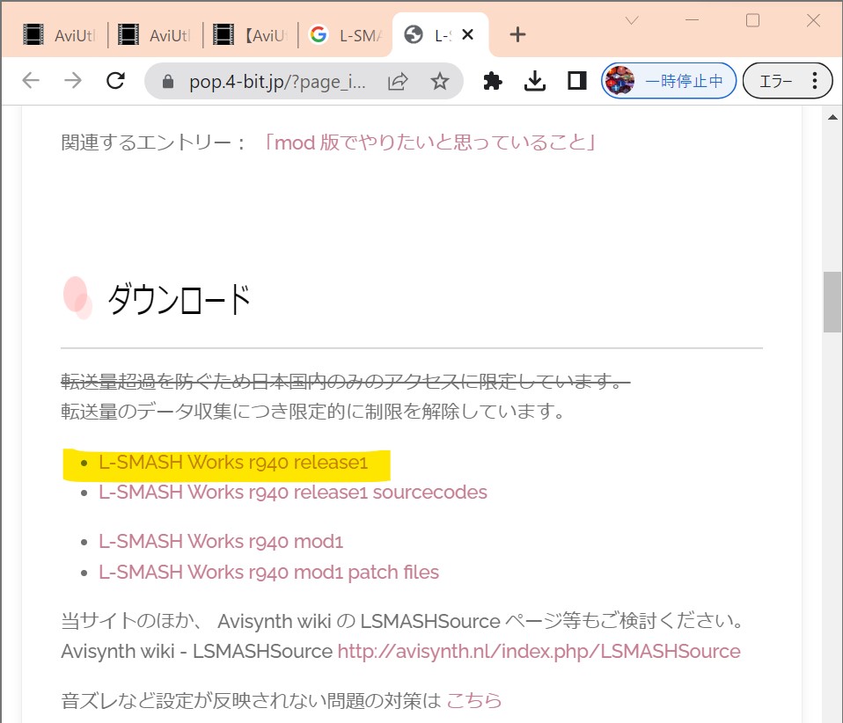Open link「mod 版でやりたいと思っていること」

tap(429, 142)
